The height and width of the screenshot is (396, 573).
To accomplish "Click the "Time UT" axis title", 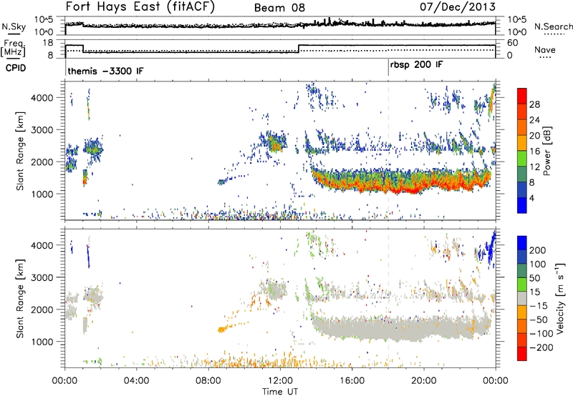I will pos(280,391).
